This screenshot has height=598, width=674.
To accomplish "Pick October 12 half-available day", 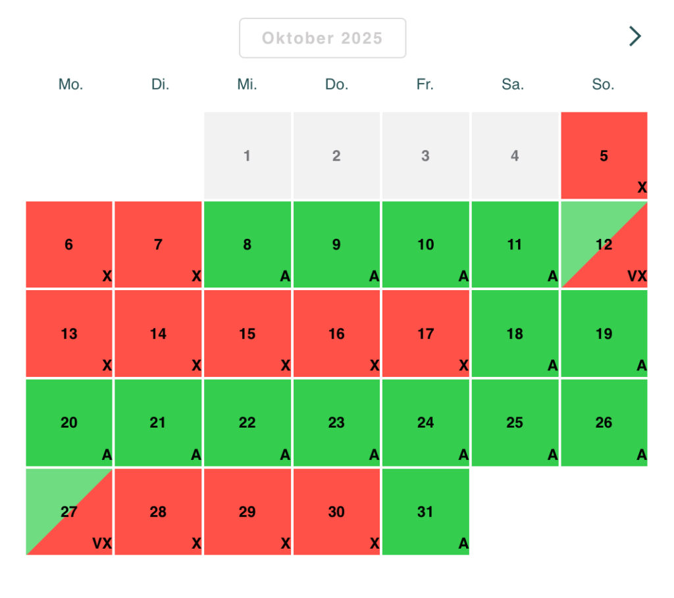I will coord(604,245).
